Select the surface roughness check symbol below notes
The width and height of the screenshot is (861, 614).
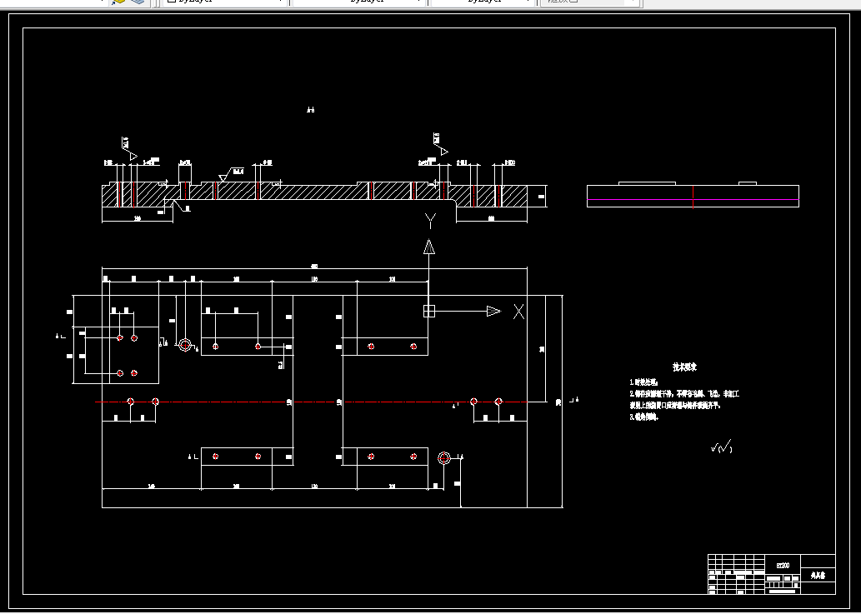[x=722, y=447]
